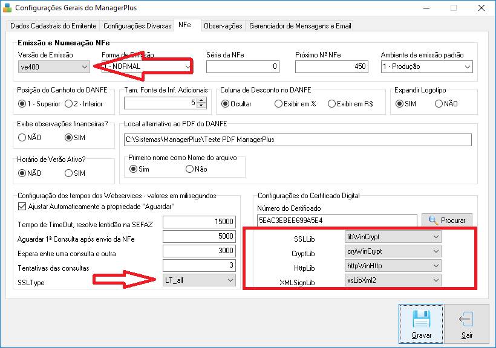
Task: Click Aguardar 1ª Consulta 5000 field
Action: 199,236
